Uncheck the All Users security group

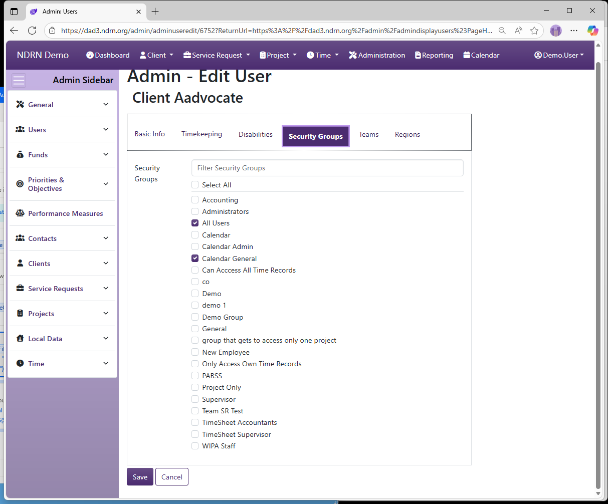pos(195,223)
